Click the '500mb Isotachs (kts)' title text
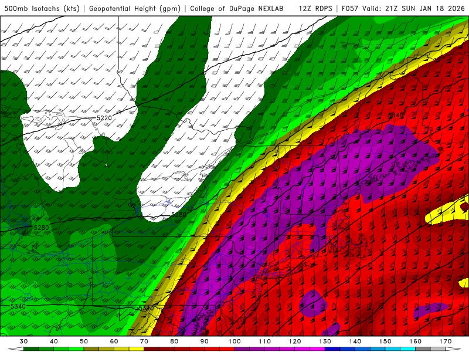The image size is (469, 352). pyautogui.click(x=42, y=8)
